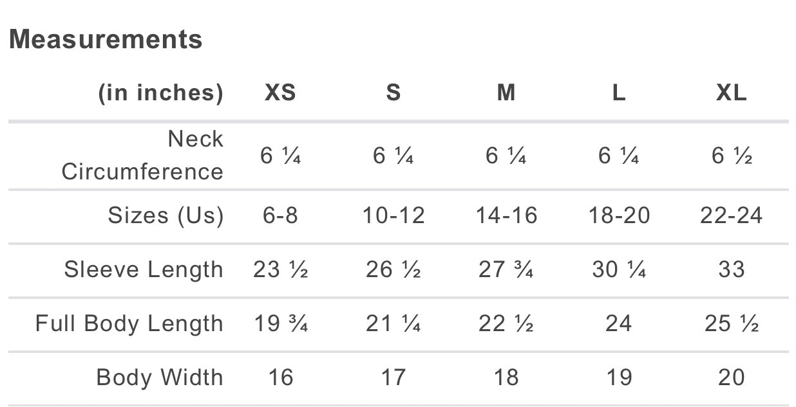Select the XL column header
Image resolution: width=796 pixels, height=407 pixels.
coord(732,93)
